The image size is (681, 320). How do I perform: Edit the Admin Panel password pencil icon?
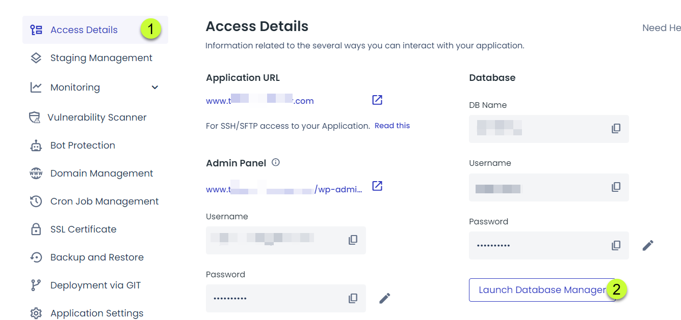(385, 298)
